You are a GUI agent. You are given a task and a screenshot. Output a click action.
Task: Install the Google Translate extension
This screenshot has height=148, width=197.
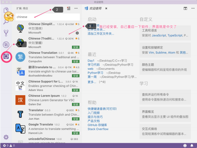pos(76,133)
